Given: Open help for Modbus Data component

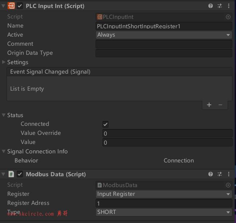Looking at the screenshot, I should [211, 174].
